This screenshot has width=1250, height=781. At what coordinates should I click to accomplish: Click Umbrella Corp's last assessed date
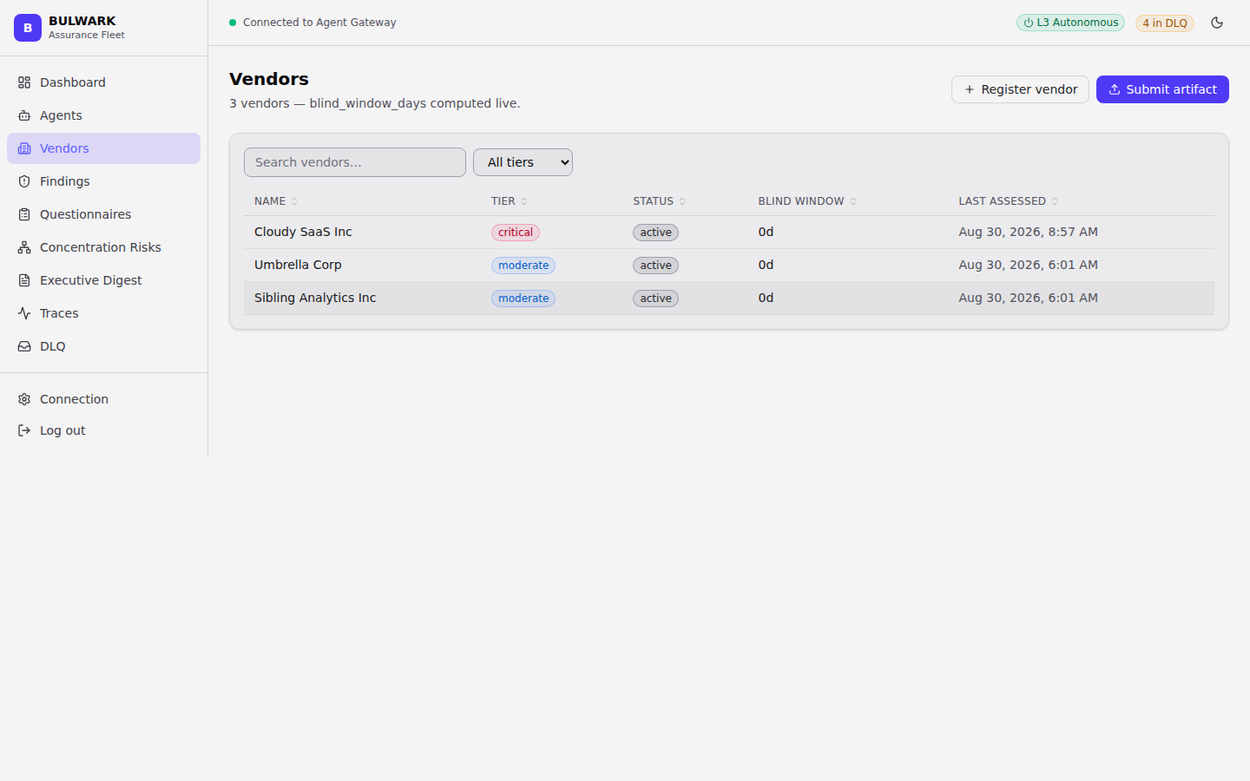[x=1028, y=265]
